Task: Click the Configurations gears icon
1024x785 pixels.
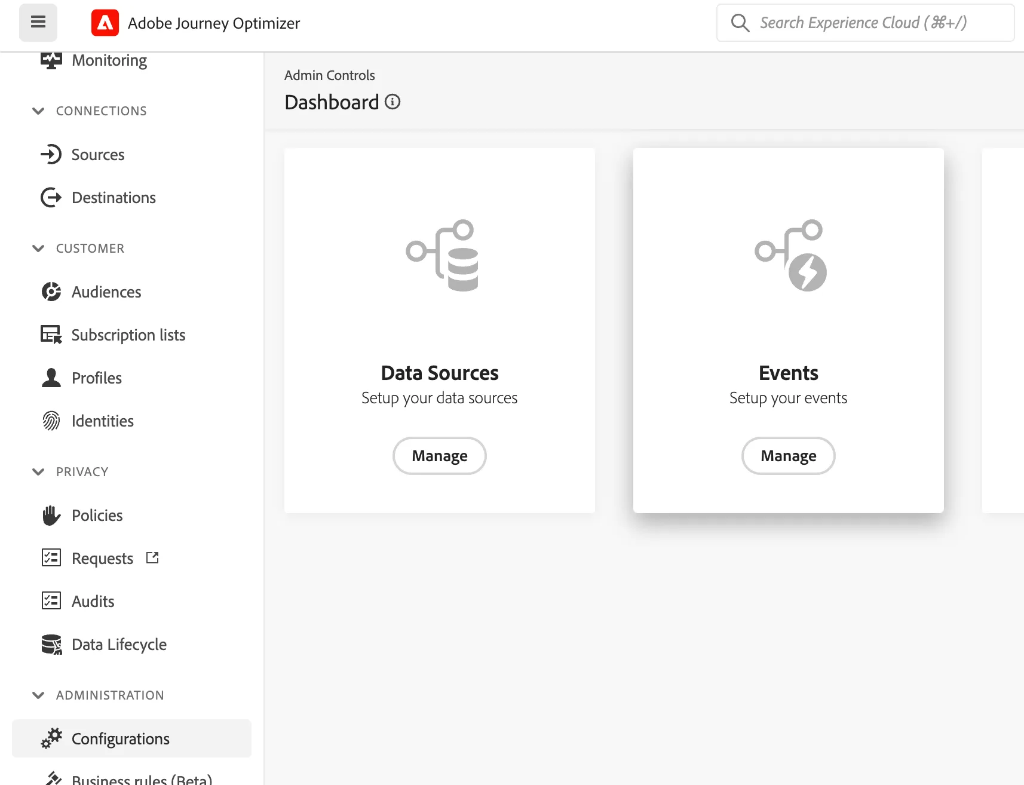Action: 51,739
